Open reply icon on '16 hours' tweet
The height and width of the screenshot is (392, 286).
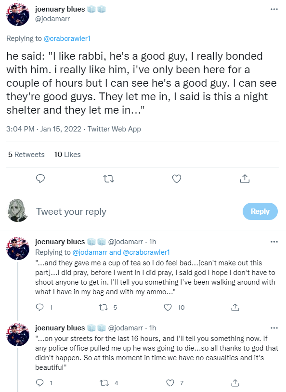pos(40,383)
